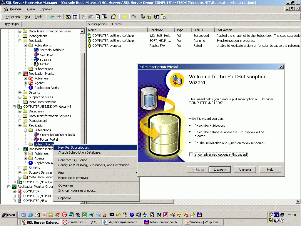Screen dimensions: 301x226
Task: Select the SOFT_HELP_... database cell
Action: (160, 41)
